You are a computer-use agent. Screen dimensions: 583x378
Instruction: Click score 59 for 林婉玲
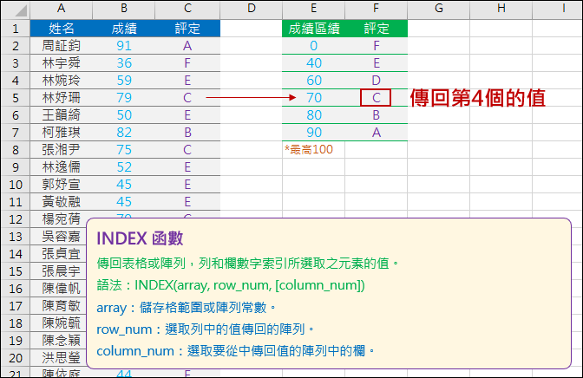(x=124, y=81)
